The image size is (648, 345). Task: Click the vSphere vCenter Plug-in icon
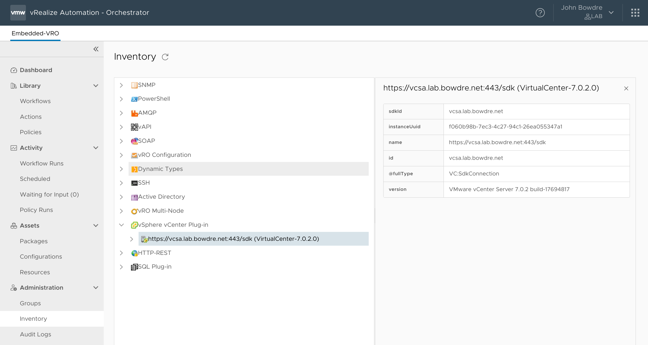point(134,225)
